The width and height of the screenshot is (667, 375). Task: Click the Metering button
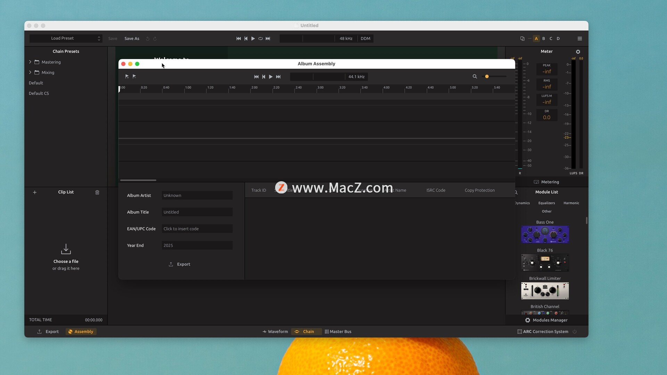coord(546,182)
